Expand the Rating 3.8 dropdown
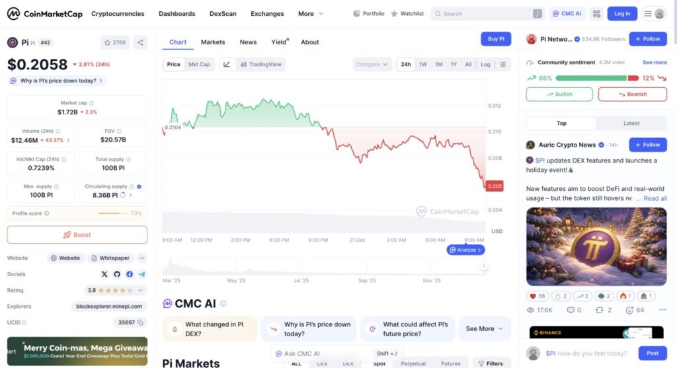The width and height of the screenshot is (677, 368). (139, 290)
